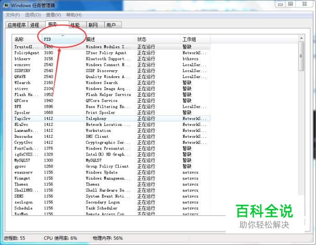
Task: Select the seclogon service row
Action: (111, 202)
